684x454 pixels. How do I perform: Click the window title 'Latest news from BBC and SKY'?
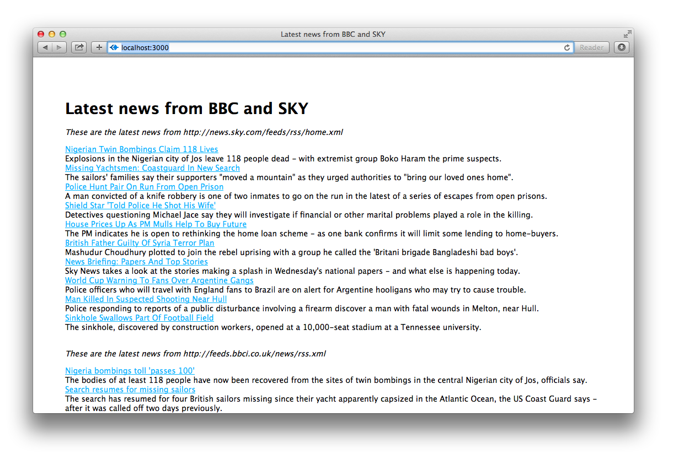coord(333,34)
